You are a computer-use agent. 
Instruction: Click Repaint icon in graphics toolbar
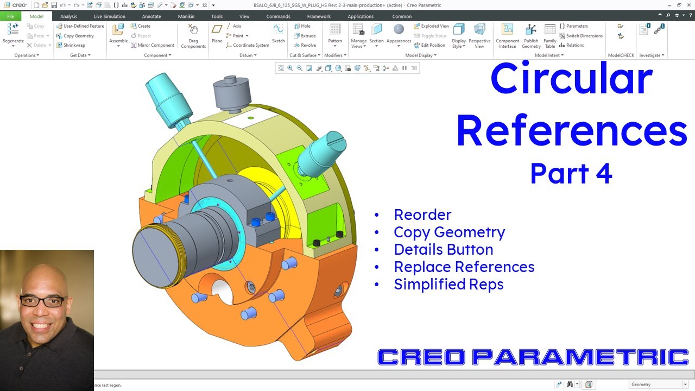(x=309, y=68)
